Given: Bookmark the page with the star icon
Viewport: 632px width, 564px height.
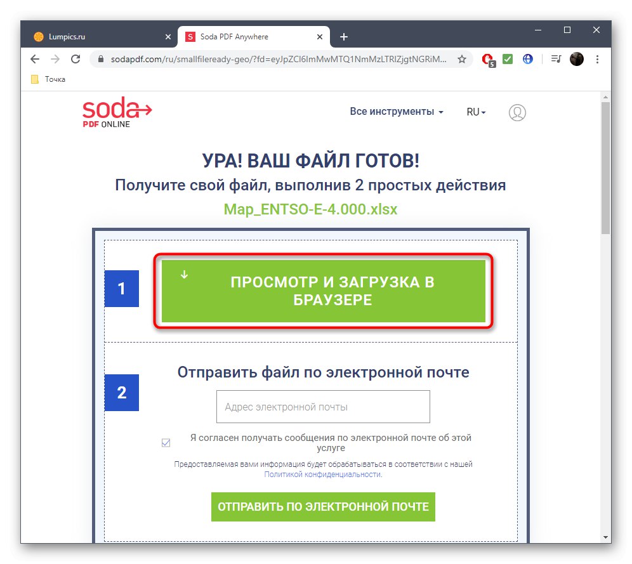Looking at the screenshot, I should 461,59.
